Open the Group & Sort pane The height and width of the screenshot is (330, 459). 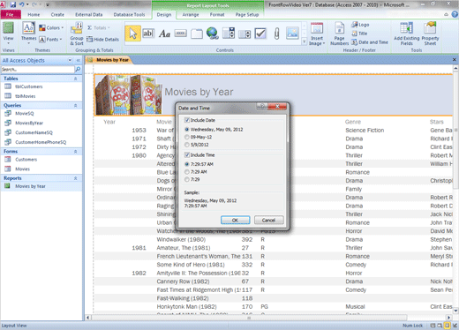tap(77, 34)
